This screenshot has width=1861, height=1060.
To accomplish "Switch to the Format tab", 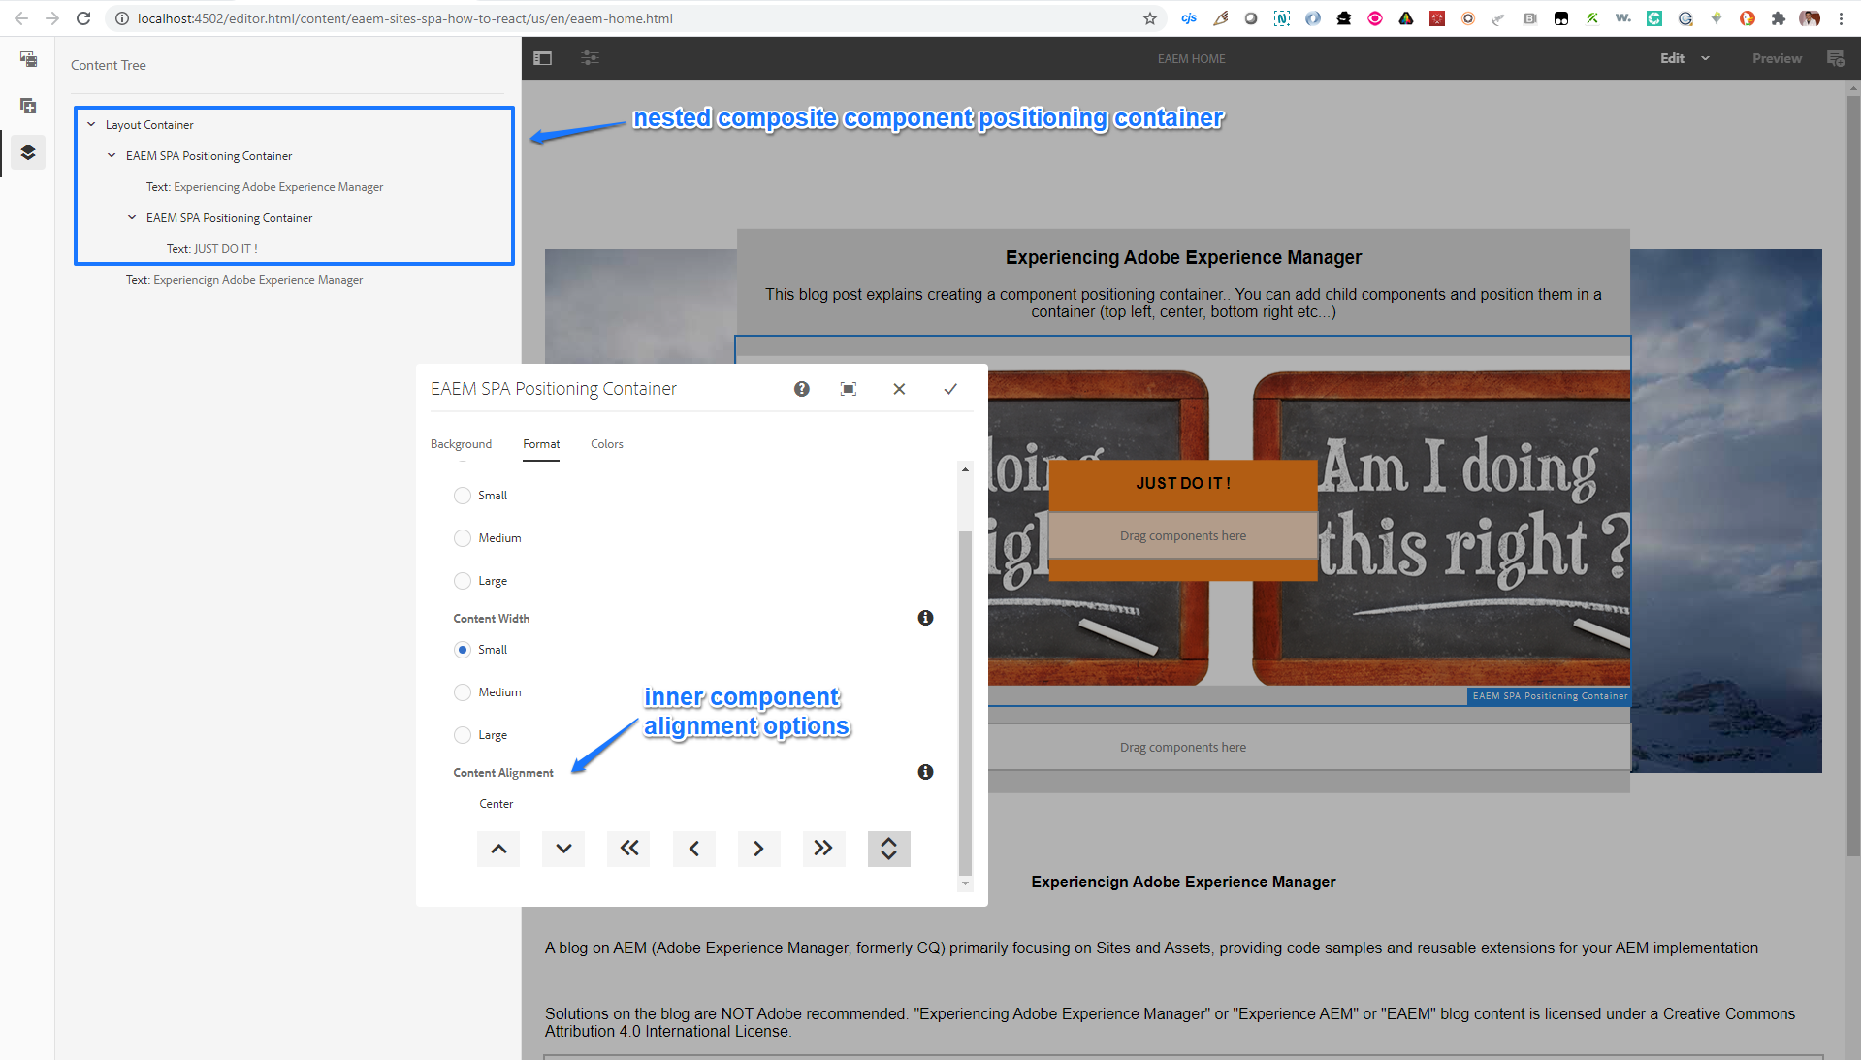I will tap(541, 444).
